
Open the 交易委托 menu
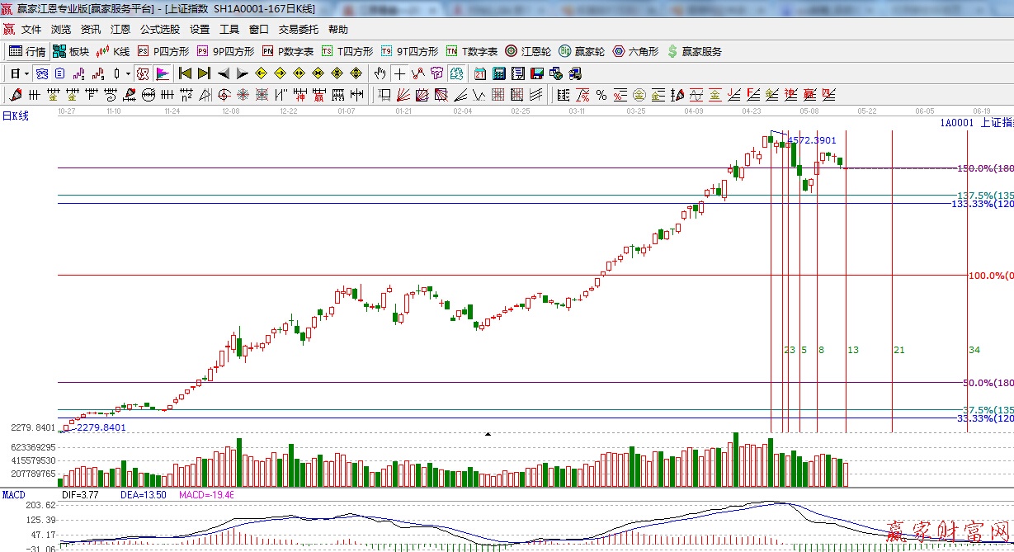pos(298,30)
